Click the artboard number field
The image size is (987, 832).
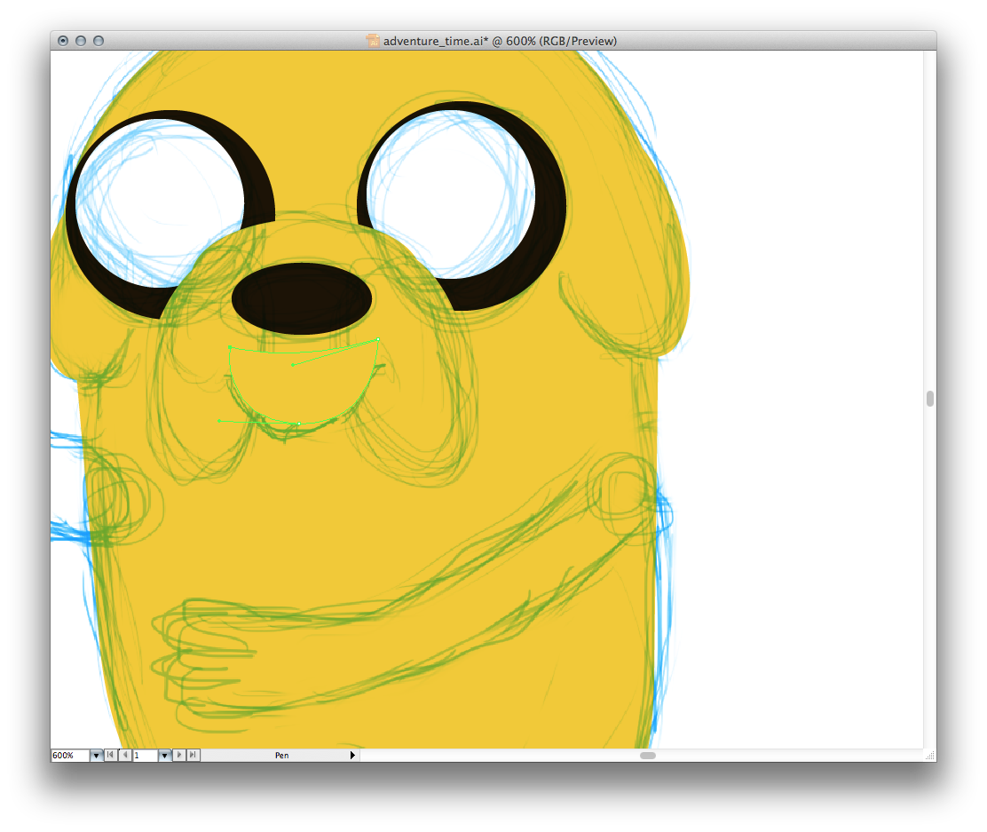[144, 756]
